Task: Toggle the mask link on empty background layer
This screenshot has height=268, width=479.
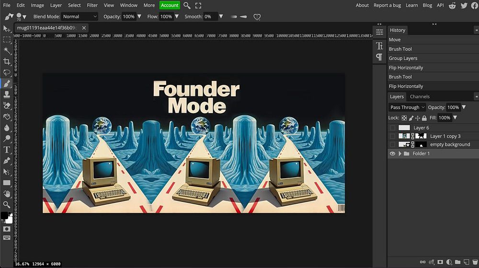Action: tap(413, 144)
